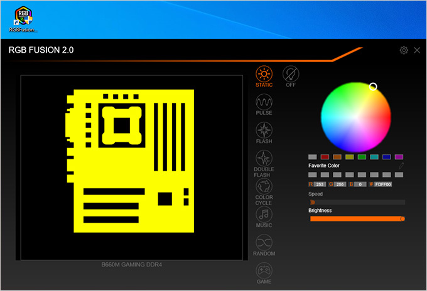
Task: Click the center of the color wheel
Action: point(356,117)
